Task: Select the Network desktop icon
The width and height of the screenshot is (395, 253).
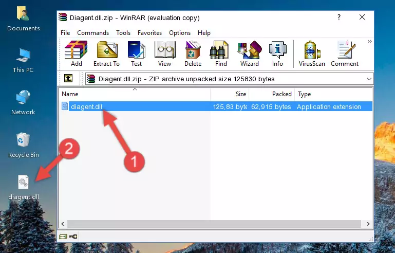Action: (x=23, y=102)
